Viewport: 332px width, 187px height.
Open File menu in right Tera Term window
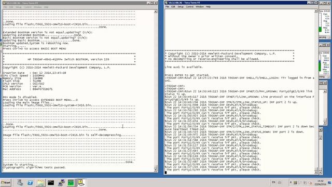(x=167, y=7)
